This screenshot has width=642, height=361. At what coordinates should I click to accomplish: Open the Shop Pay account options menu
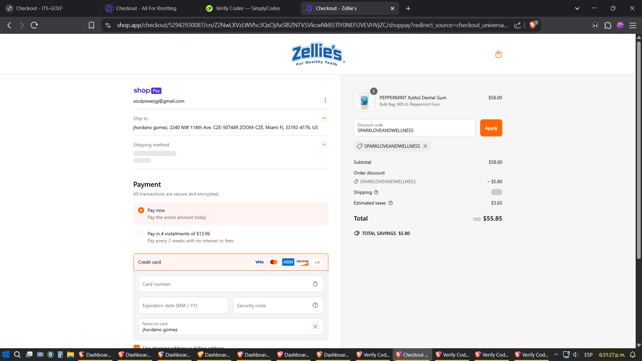pos(325,101)
